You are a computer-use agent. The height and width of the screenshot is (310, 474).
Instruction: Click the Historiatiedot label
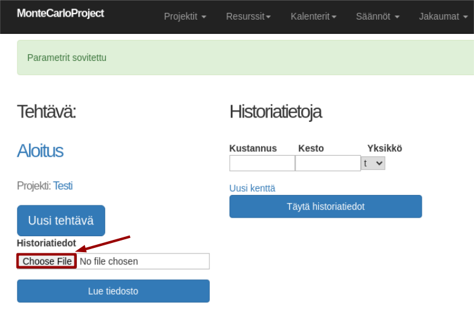click(46, 243)
